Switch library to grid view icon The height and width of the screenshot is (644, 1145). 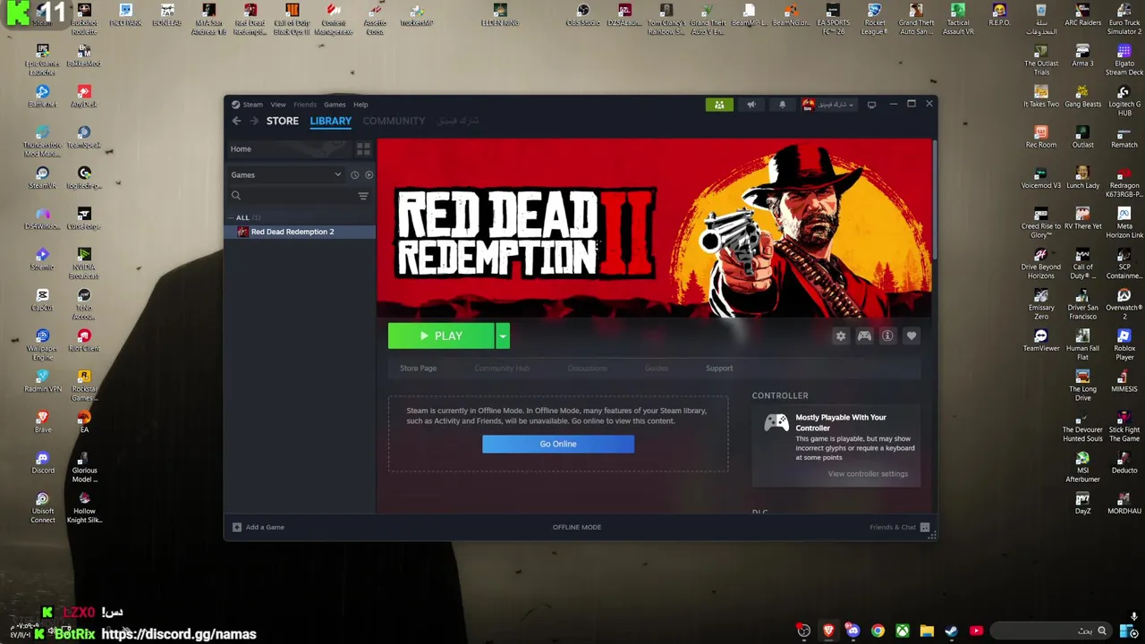(x=363, y=148)
